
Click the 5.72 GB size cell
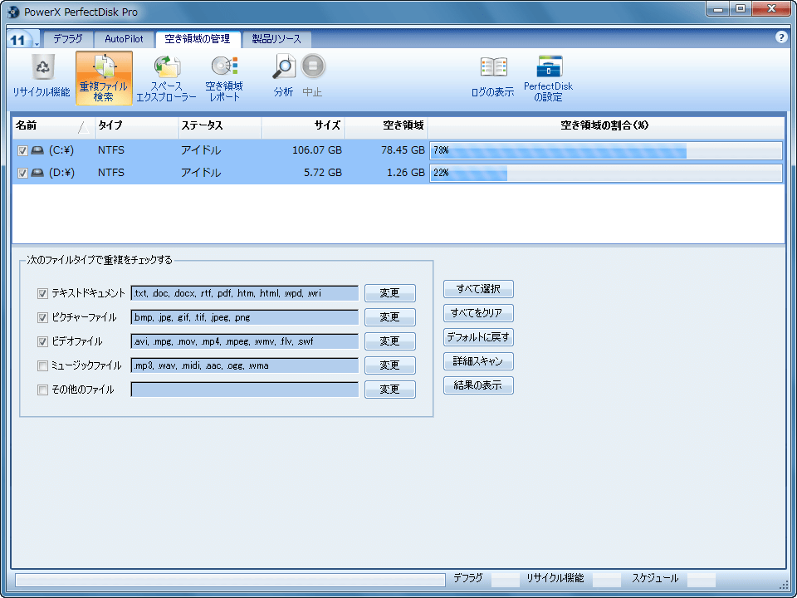[323, 173]
